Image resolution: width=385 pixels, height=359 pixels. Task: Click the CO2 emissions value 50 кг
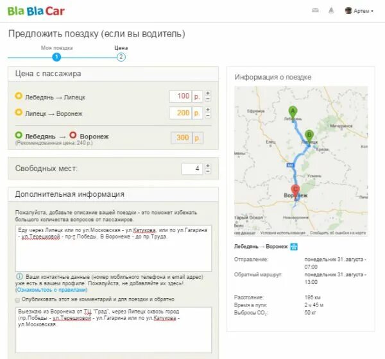(310, 313)
